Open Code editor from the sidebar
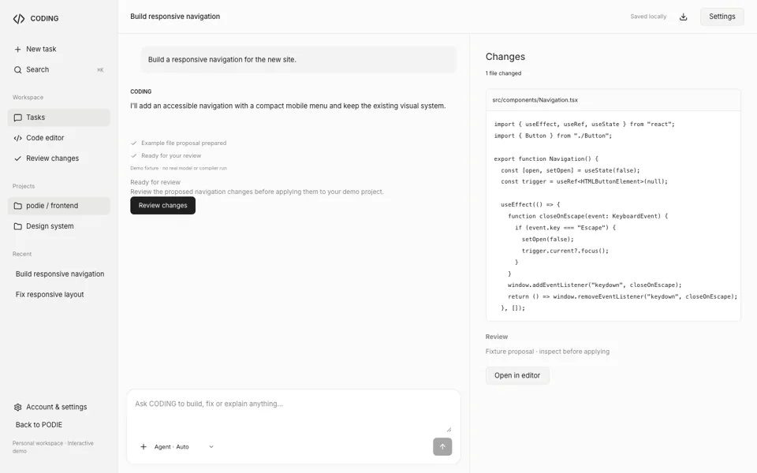This screenshot has height=473, width=757. coord(59,138)
